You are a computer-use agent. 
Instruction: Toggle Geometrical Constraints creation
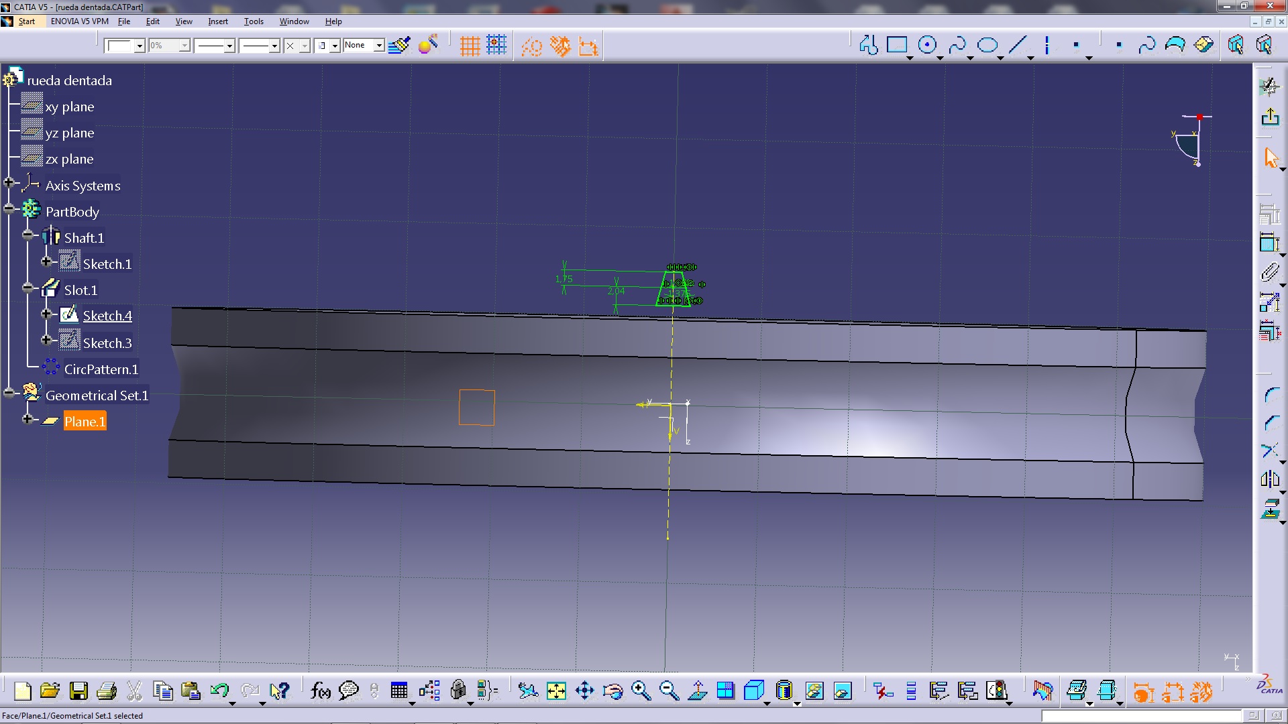click(559, 46)
